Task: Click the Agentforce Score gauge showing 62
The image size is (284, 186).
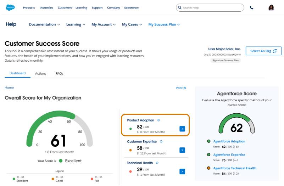Action: coord(237,123)
